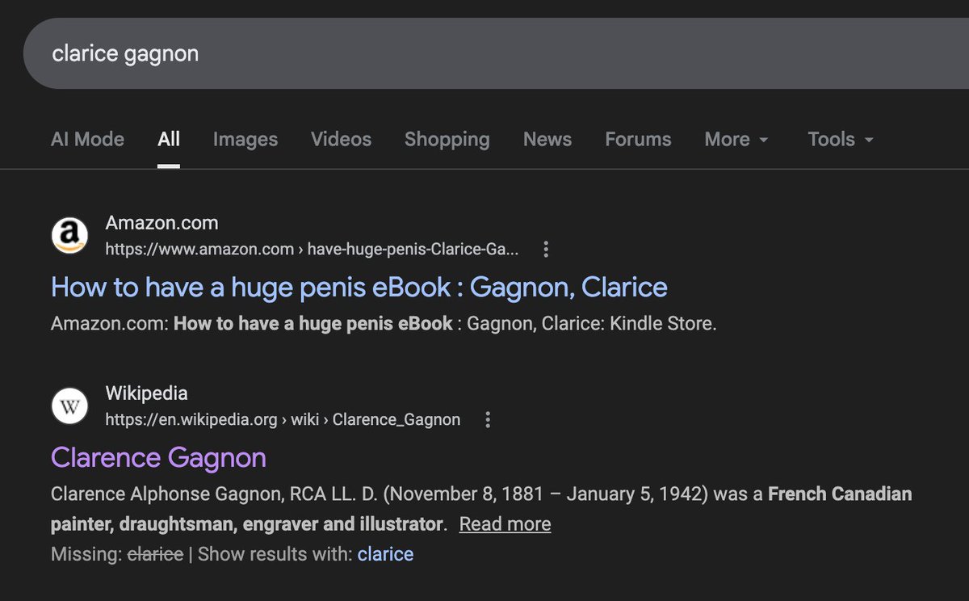The height and width of the screenshot is (601, 969).
Task: Click the Amazon.com site name
Action: pyautogui.click(x=161, y=222)
